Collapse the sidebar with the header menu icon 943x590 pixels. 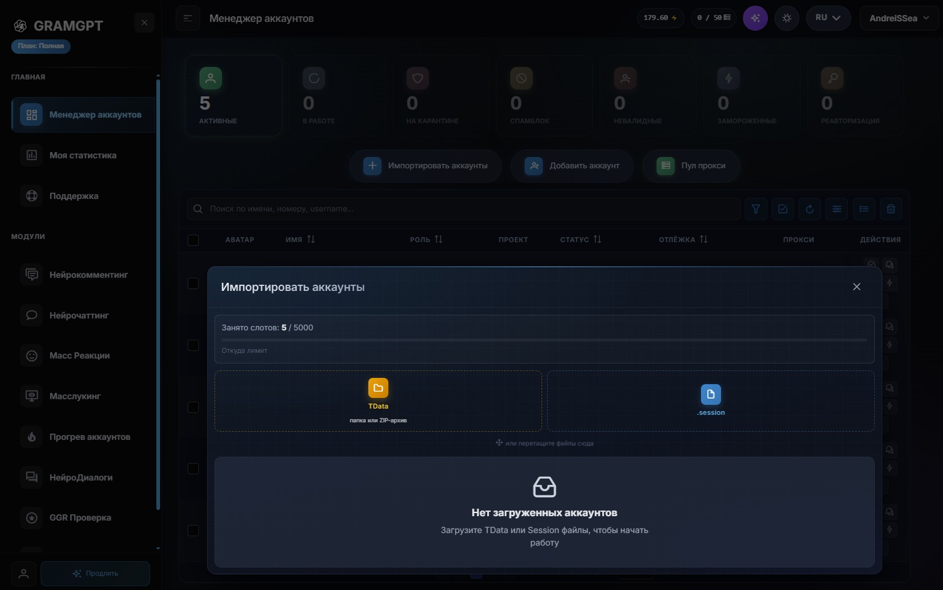tap(188, 18)
